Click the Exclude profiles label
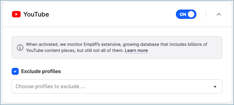The image size is (234, 105). [41, 71]
